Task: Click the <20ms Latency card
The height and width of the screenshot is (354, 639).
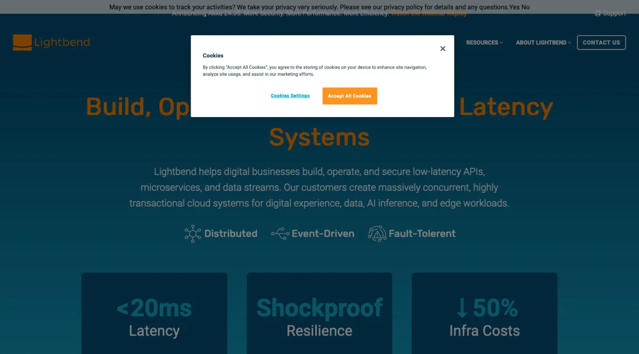Action: (x=154, y=314)
